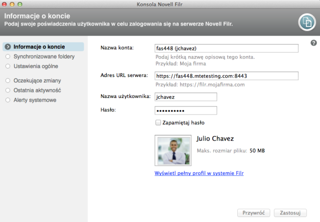Click the https://filr.mojafirma.com example hint
The height and width of the screenshot is (222, 320).
200,84
